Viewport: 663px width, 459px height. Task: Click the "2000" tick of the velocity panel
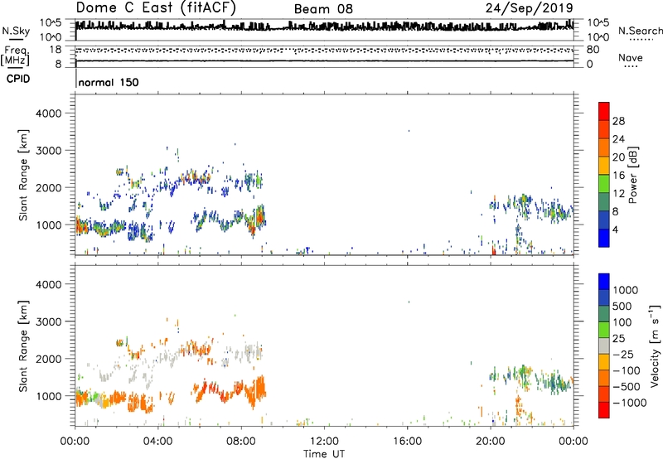(x=49, y=359)
